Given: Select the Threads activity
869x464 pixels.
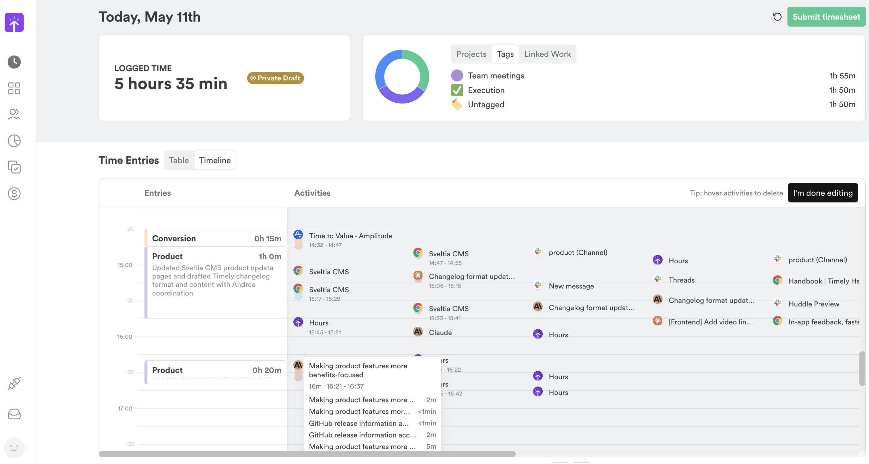Looking at the screenshot, I should [682, 280].
